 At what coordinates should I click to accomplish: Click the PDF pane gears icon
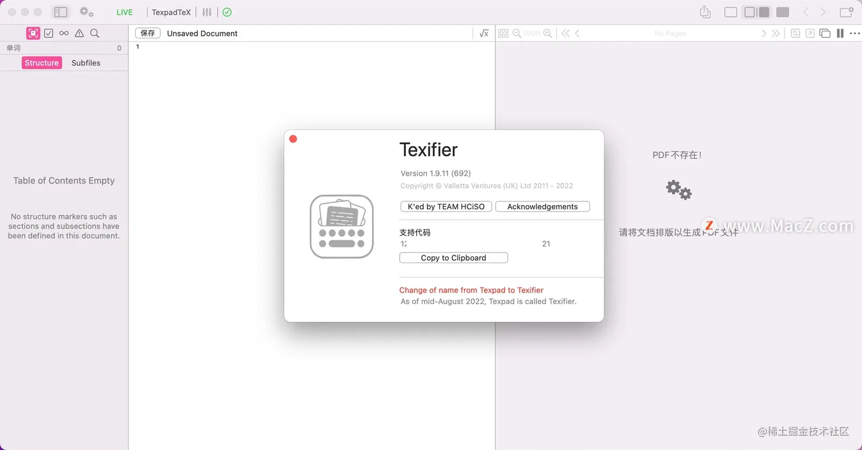point(678,189)
